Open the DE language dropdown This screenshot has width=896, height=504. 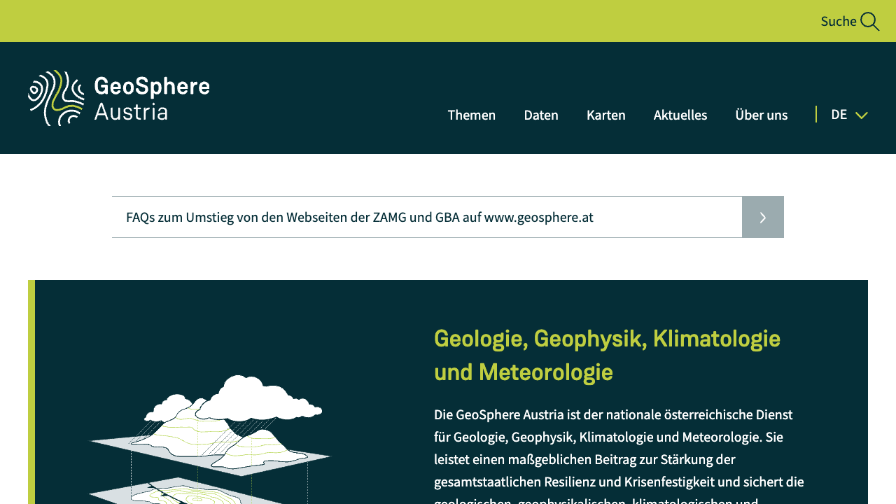coord(849,114)
